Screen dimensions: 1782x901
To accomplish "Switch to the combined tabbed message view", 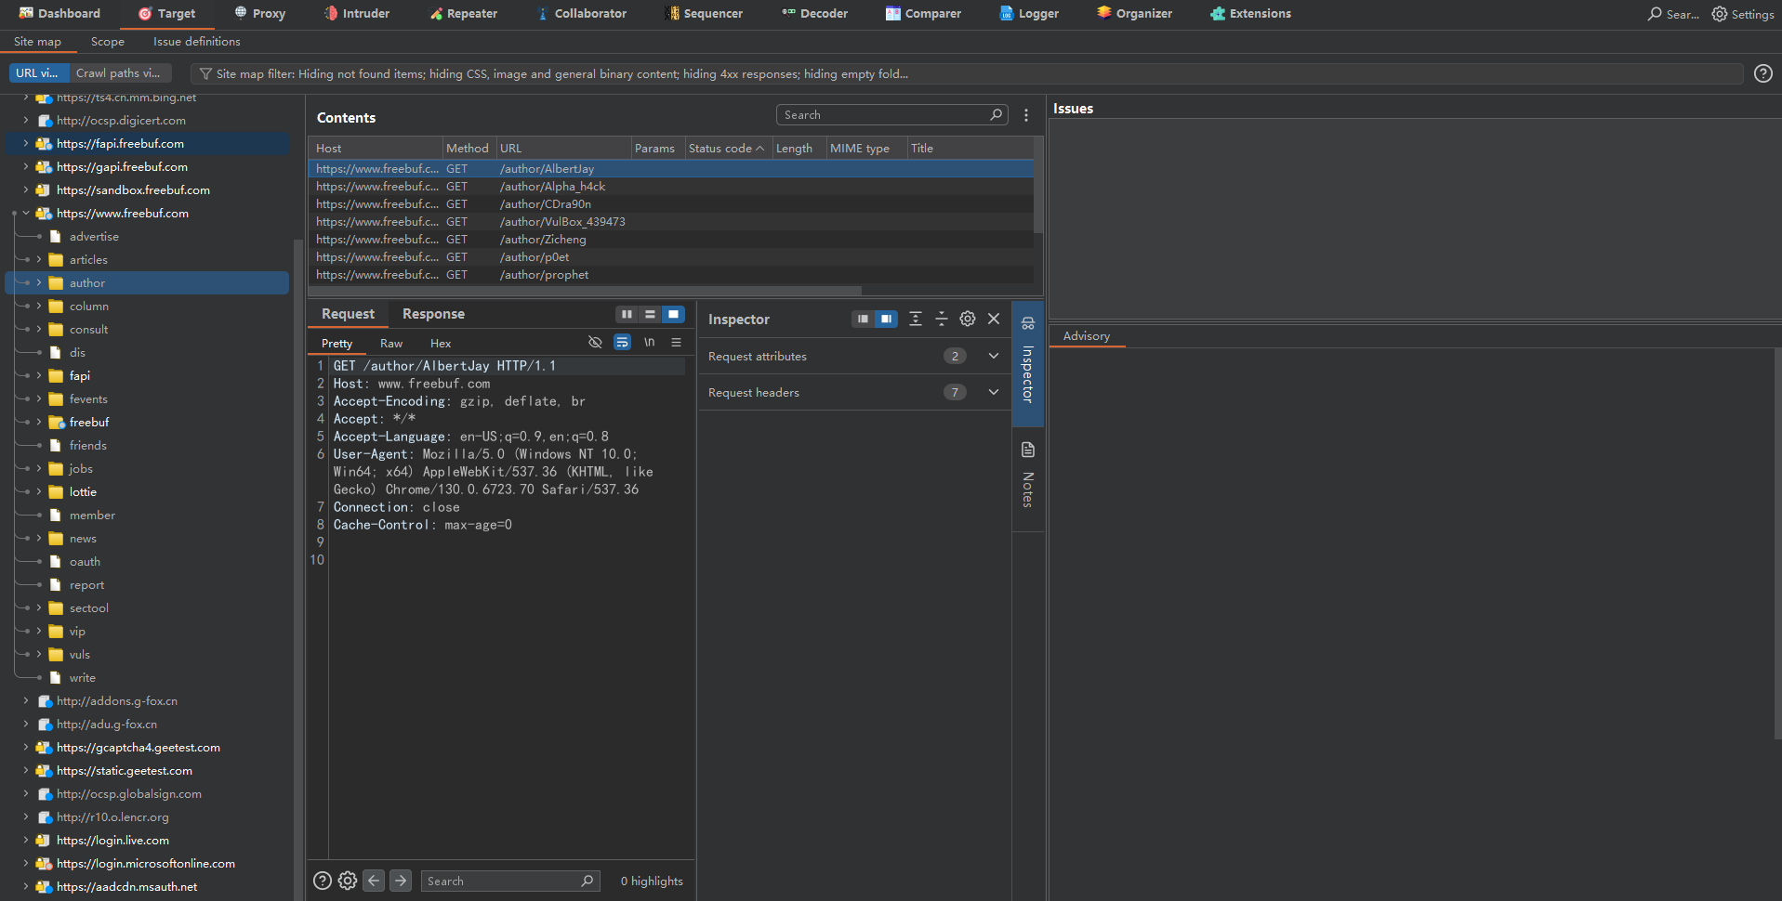I will point(673,314).
